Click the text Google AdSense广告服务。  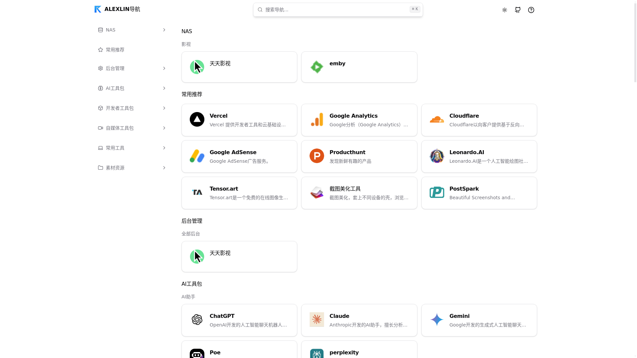(x=240, y=161)
